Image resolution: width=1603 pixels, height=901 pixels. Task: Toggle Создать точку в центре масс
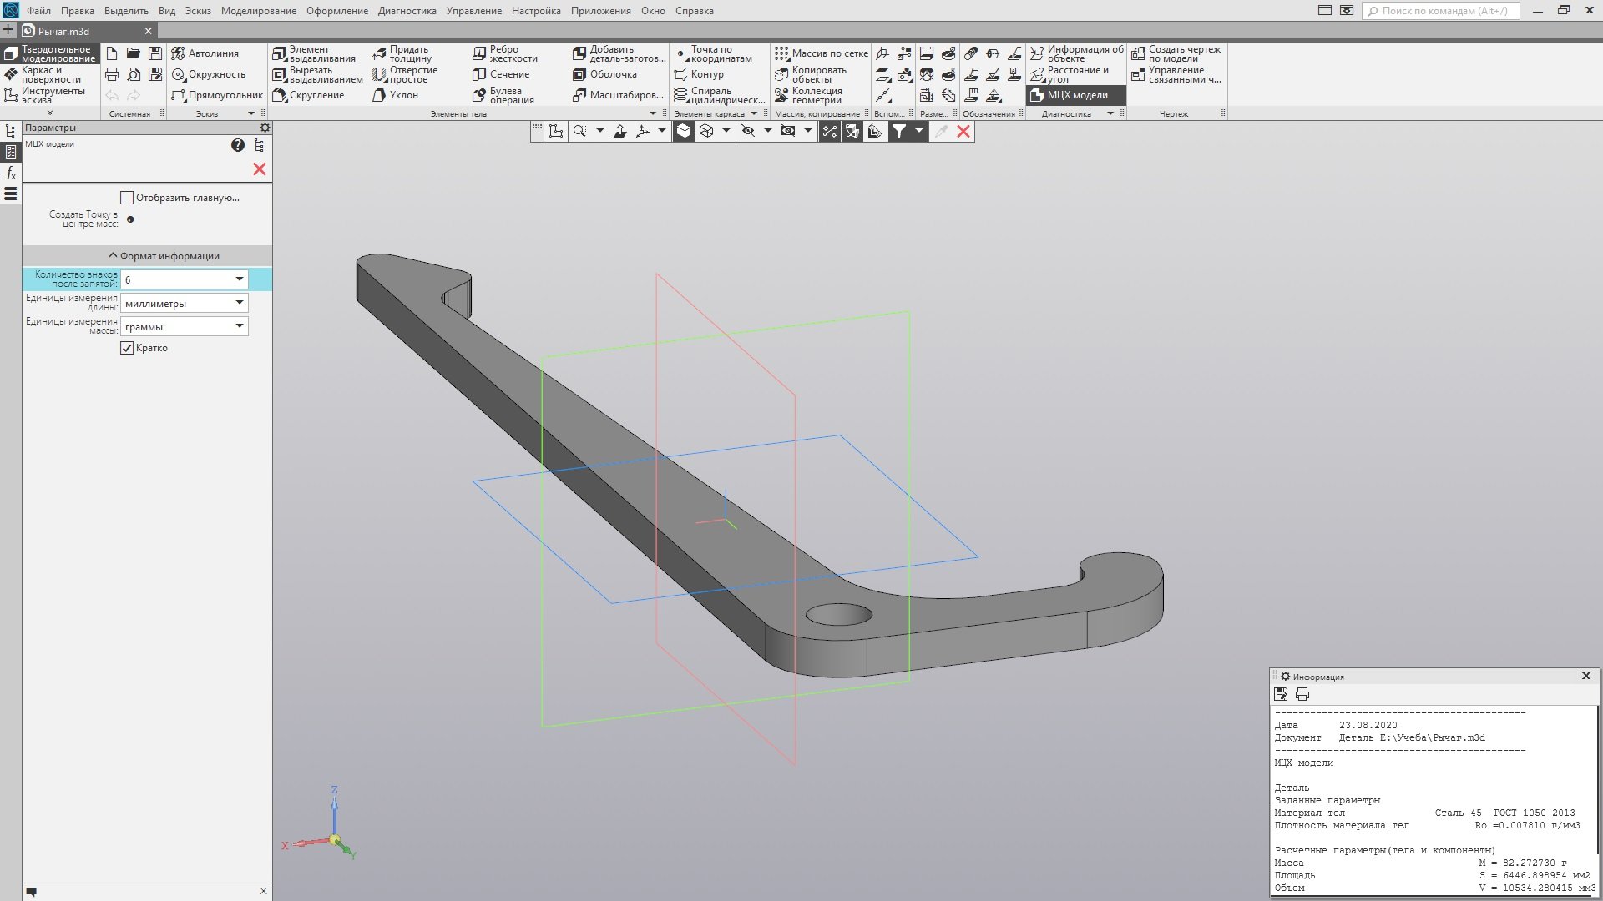(x=130, y=219)
